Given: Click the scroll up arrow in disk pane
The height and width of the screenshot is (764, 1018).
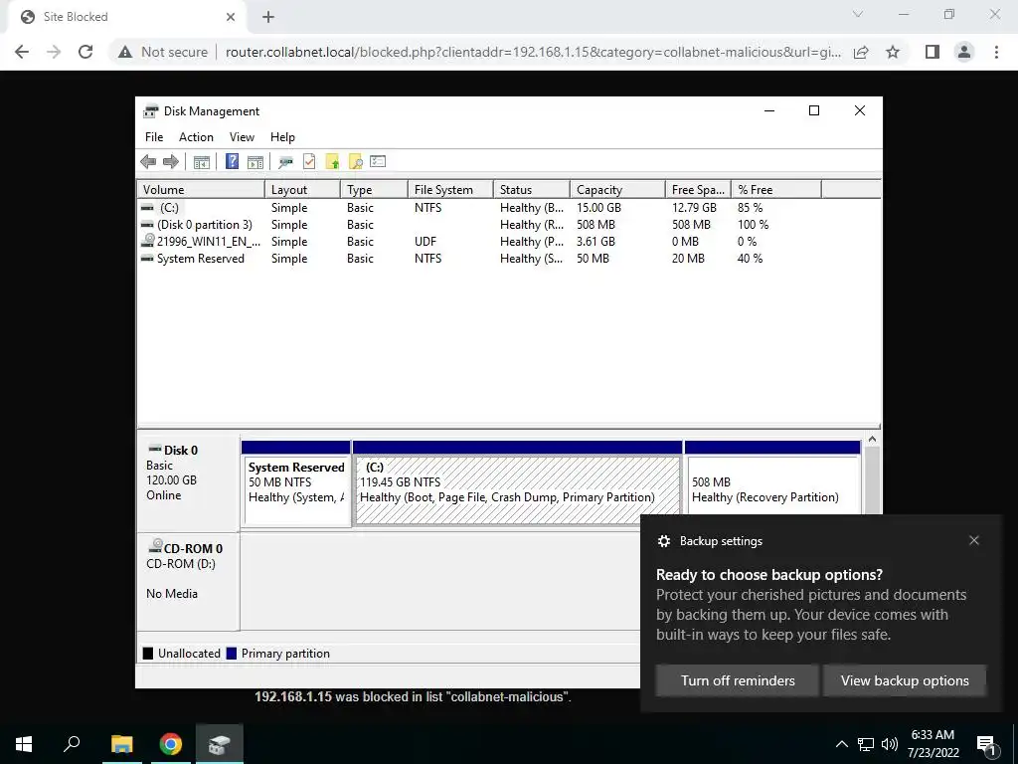Looking at the screenshot, I should [x=872, y=439].
